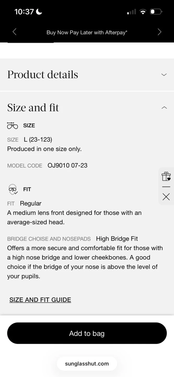This screenshot has height=377, width=174.
Task: Tap the Size and fit heading
Action: click(33, 108)
